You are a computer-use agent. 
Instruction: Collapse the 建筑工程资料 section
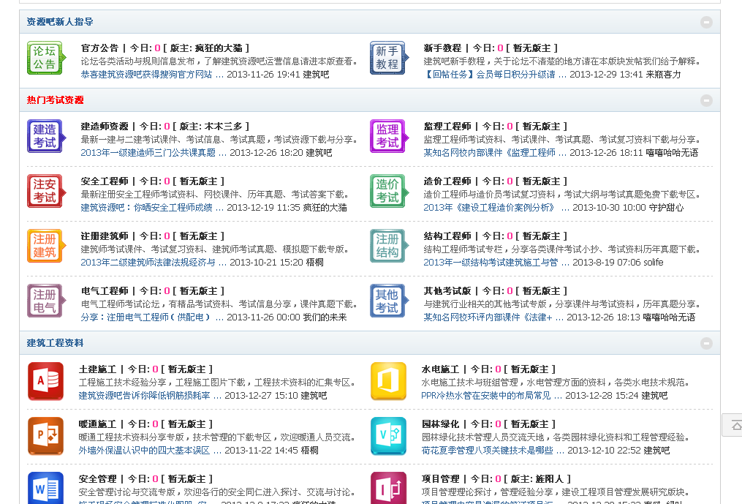coord(706,342)
